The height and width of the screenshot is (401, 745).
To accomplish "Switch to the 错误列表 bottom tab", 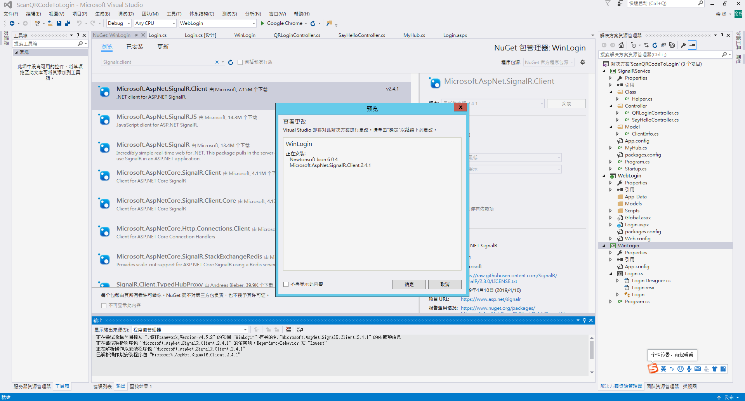I will pyautogui.click(x=102, y=387).
